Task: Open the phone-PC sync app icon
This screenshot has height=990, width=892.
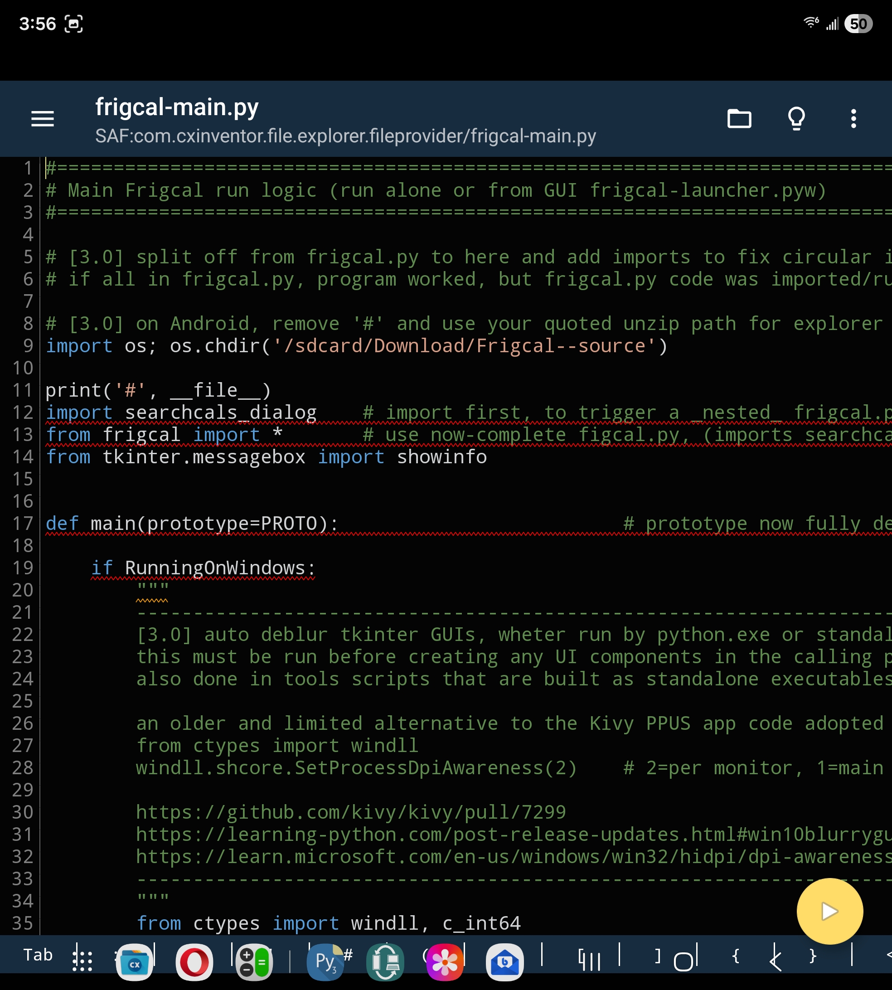Action: 385,962
